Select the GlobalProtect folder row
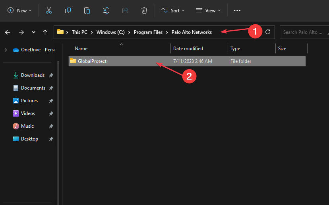329x205 pixels. tap(187, 61)
